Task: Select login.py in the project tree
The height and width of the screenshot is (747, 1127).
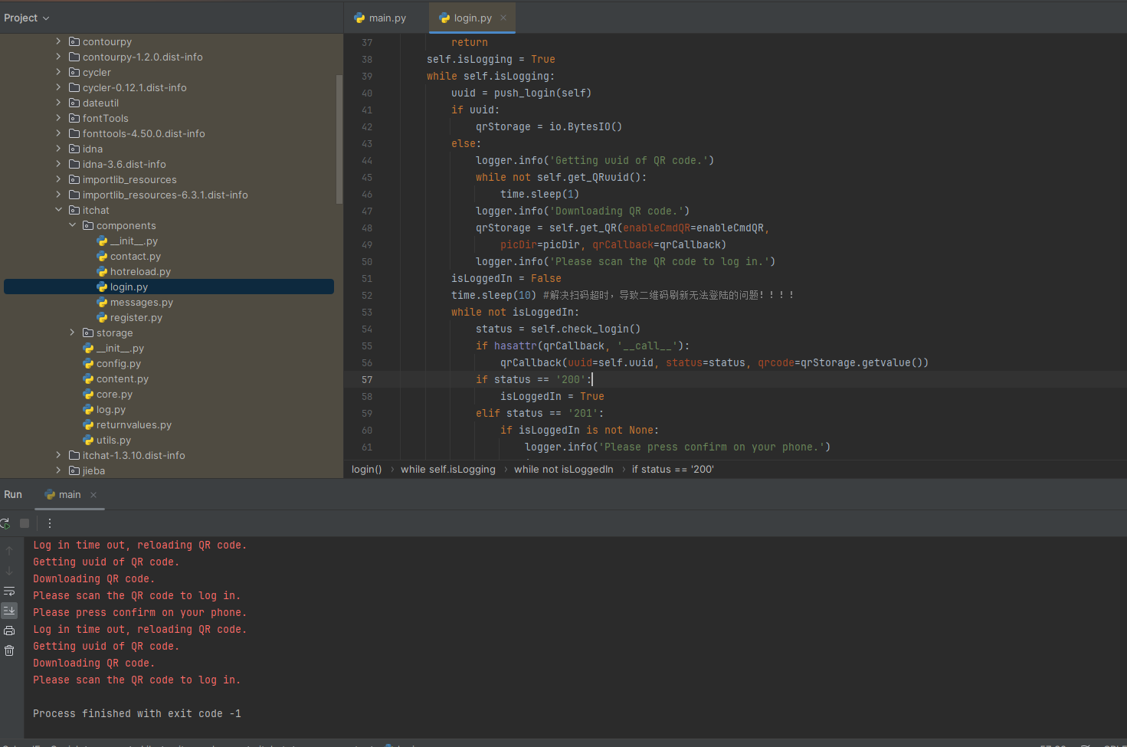Action: 169,287
